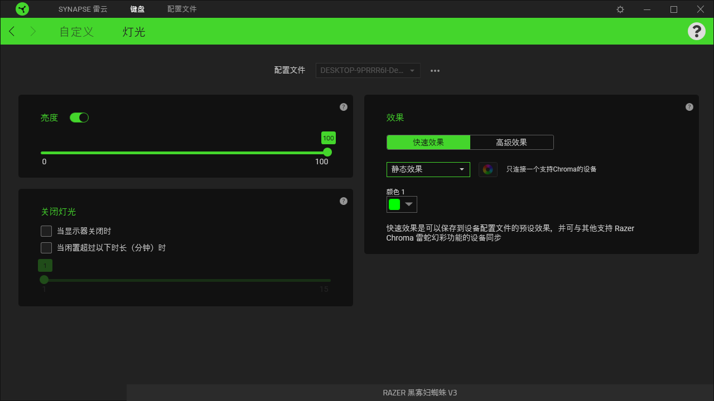This screenshot has width=714, height=401.
Task: Click the back arrow in green header
Action: (x=12, y=32)
